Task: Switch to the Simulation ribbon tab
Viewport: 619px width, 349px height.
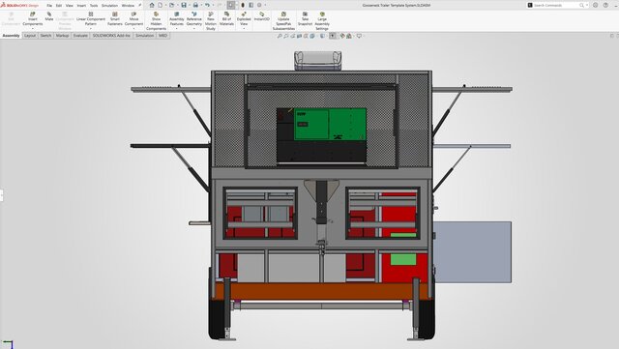Action: pyautogui.click(x=145, y=36)
